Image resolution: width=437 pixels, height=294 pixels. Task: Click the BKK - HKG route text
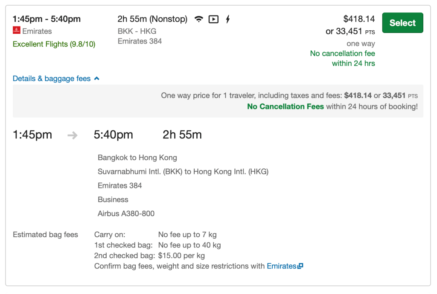(x=137, y=31)
